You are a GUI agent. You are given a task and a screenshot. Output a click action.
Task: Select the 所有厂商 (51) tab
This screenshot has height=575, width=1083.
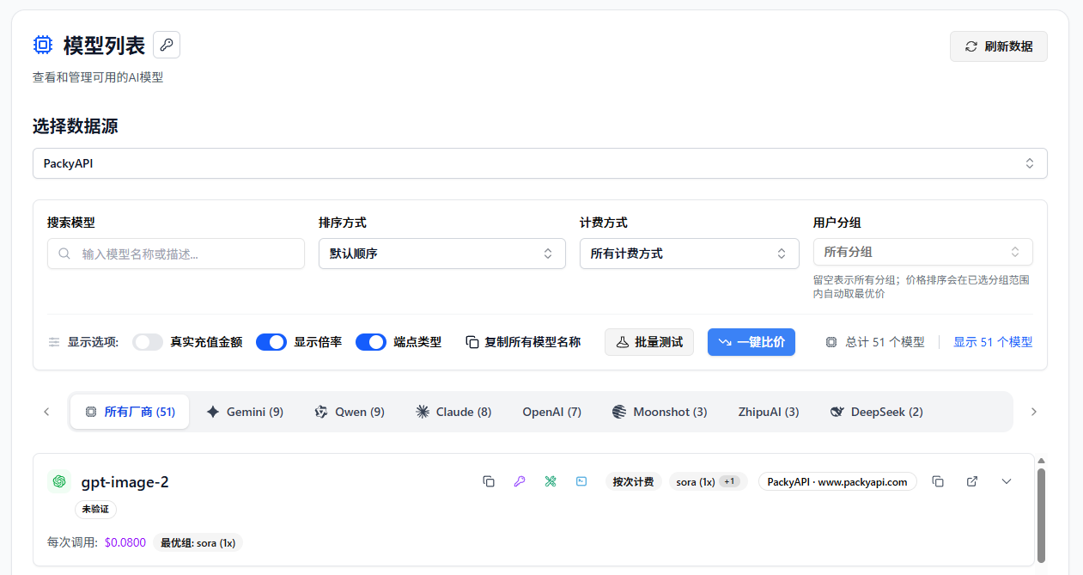click(x=130, y=412)
